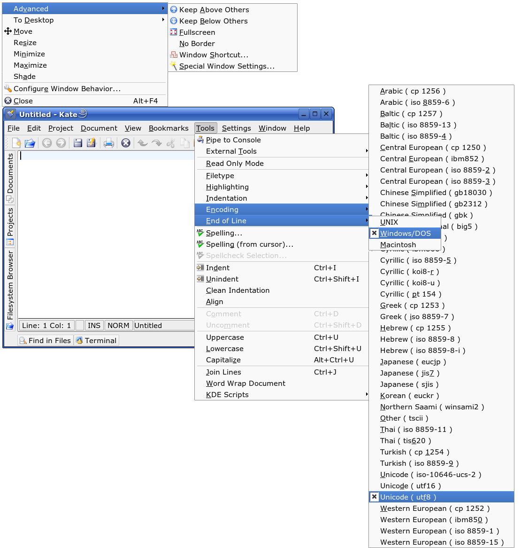Image resolution: width=521 pixels, height=548 pixels.
Task: Open the File menu
Action: pyautogui.click(x=14, y=128)
